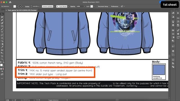Screen dimensions: 180x101
Task: Click Document Setup button
Action: 103,6
